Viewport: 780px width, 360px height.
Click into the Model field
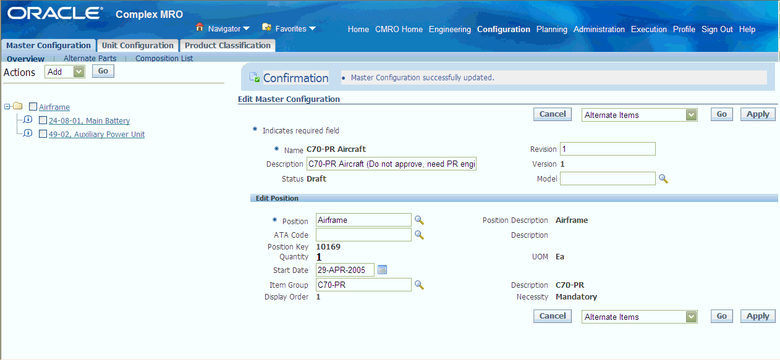608,179
